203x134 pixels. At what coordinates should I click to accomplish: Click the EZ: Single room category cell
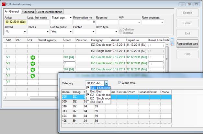pyautogui.click(x=101, y=51)
